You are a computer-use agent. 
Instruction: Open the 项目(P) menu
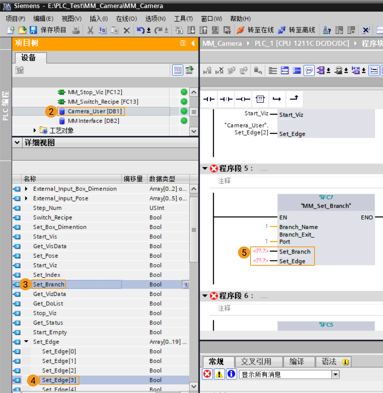coord(16,19)
